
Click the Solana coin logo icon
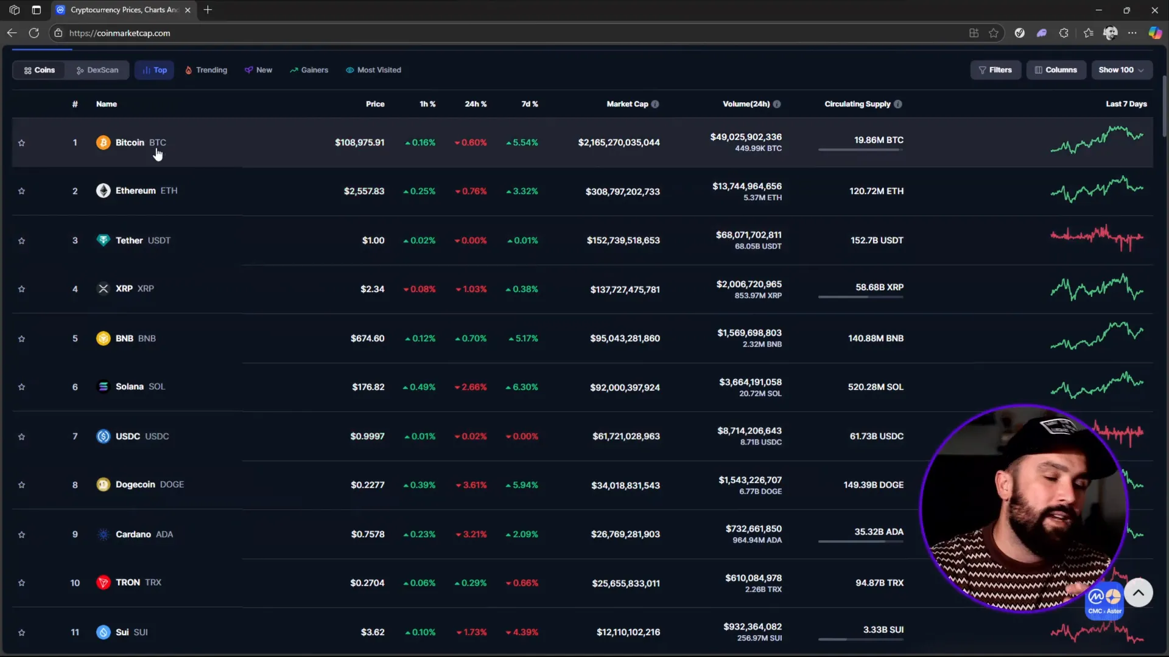coord(103,386)
